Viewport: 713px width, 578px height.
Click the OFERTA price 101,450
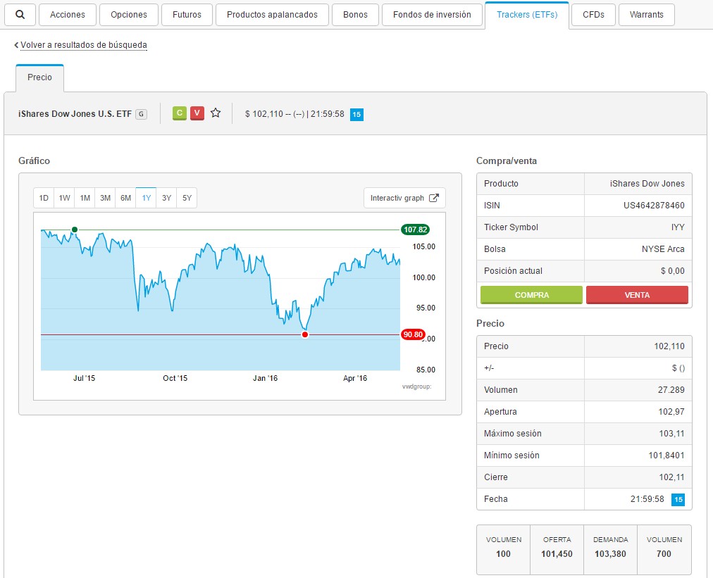[x=557, y=554]
